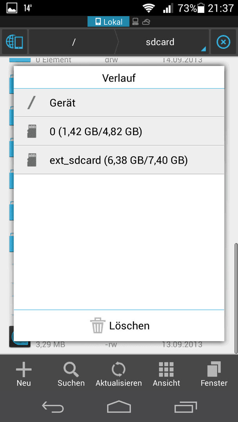Open recent apps navigation button
Image resolution: width=238 pixels, height=422 pixels.
(186, 407)
